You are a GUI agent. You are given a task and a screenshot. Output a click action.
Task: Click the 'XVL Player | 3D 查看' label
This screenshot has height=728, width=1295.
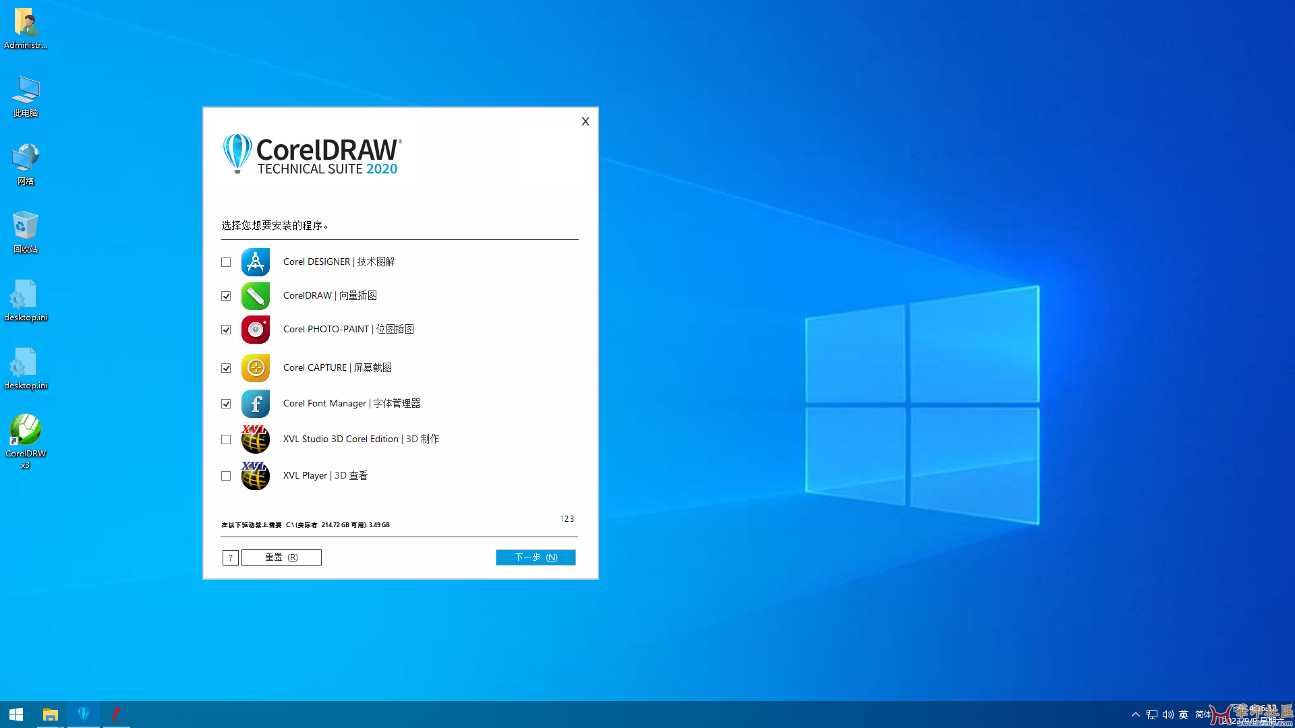click(x=325, y=475)
